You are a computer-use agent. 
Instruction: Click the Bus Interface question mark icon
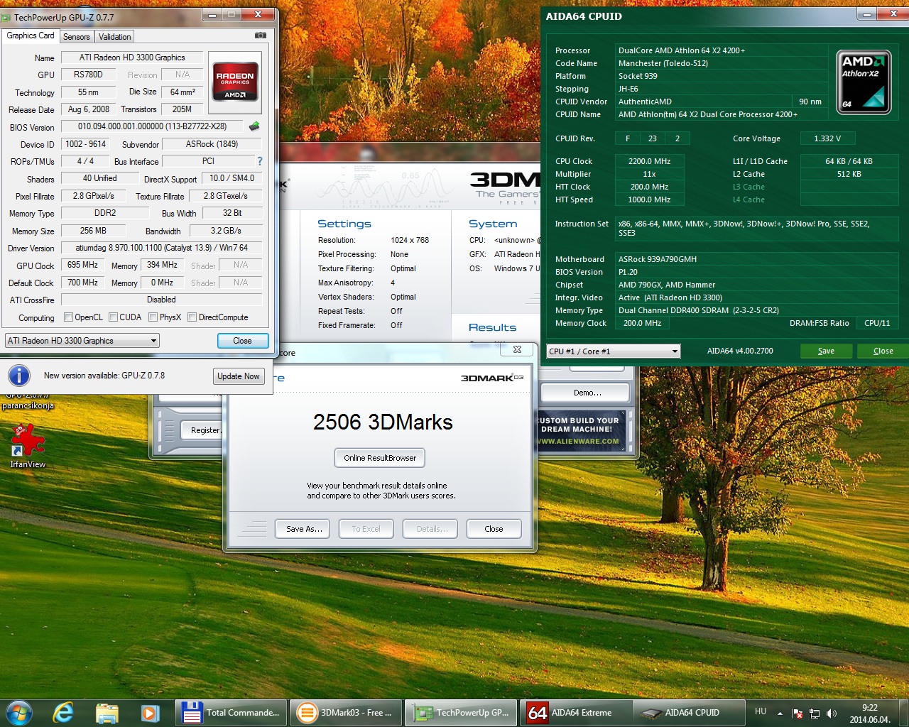260,161
